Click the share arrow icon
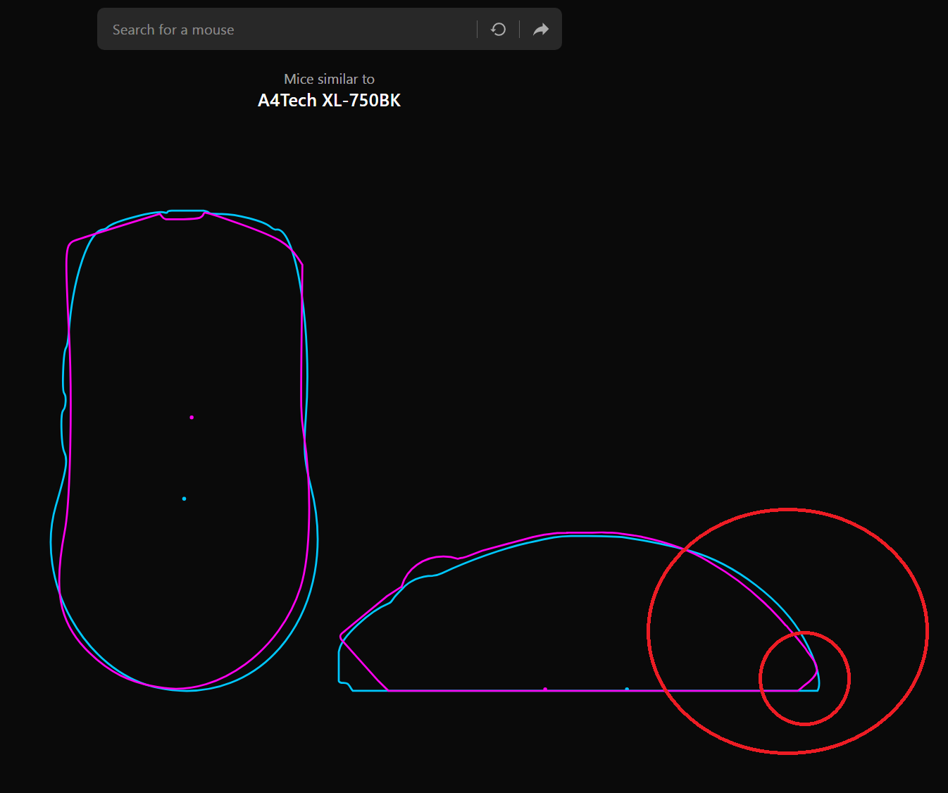948x793 pixels. tap(541, 30)
